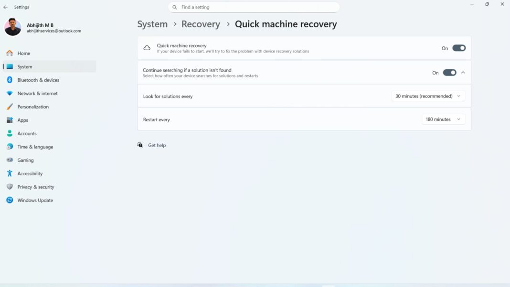Image resolution: width=510 pixels, height=287 pixels.
Task: Open Apps settings from sidebar
Action: 22,120
